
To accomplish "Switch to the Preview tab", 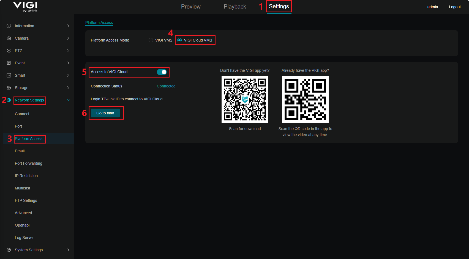I will pos(191,7).
